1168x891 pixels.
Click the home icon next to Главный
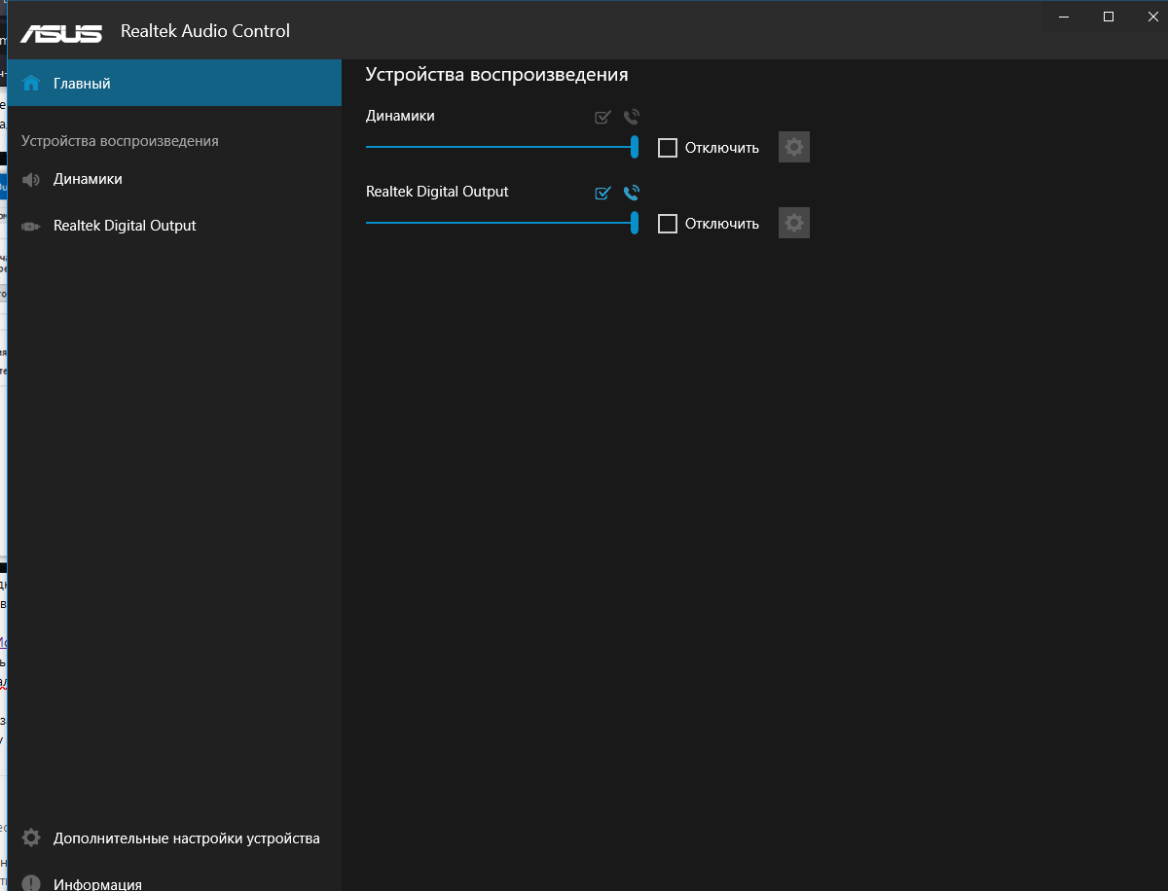click(x=31, y=84)
